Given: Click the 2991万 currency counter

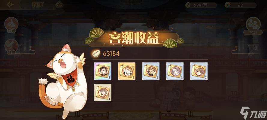Looking at the screenshot, I should click(x=201, y=5).
